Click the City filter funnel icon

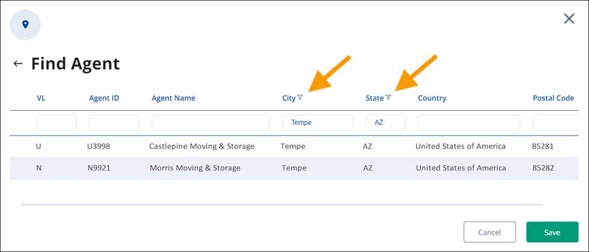pyautogui.click(x=300, y=98)
